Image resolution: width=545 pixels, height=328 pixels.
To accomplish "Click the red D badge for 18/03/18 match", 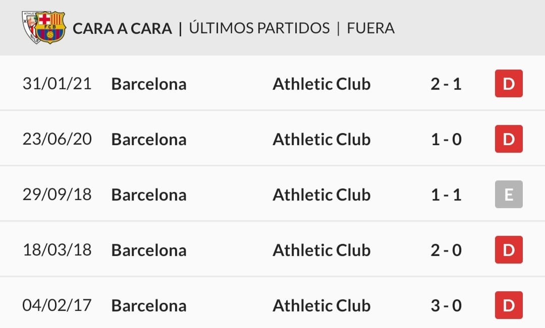I will click(x=508, y=250).
